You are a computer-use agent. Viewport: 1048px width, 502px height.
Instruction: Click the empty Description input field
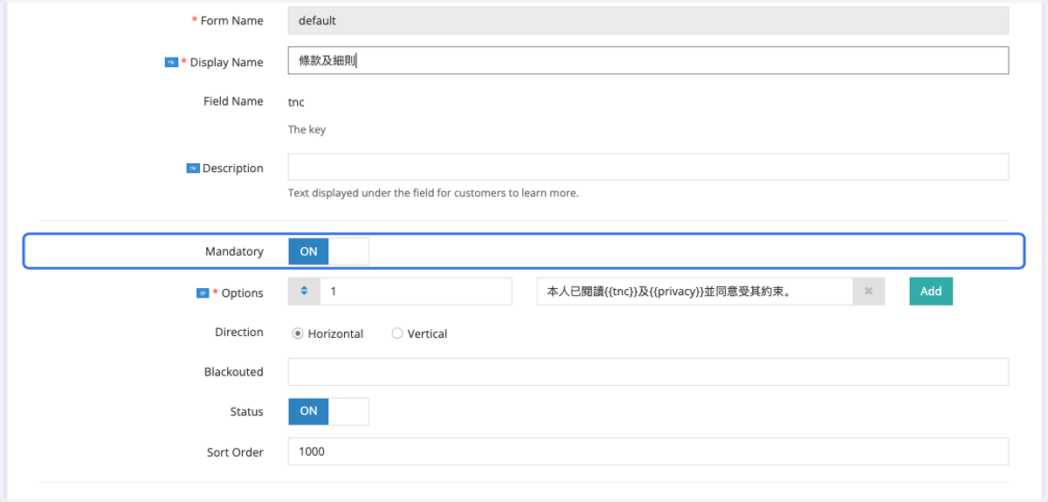coord(648,167)
